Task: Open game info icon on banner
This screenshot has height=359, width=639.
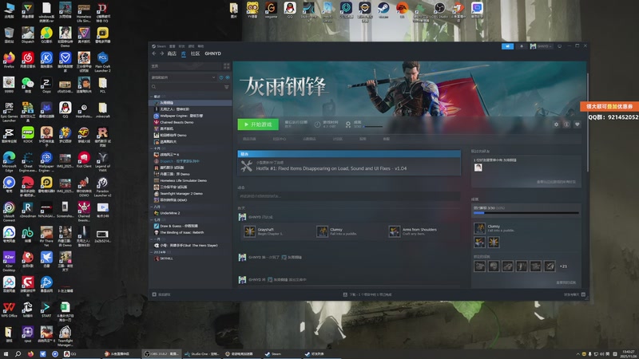Action: coord(566,124)
